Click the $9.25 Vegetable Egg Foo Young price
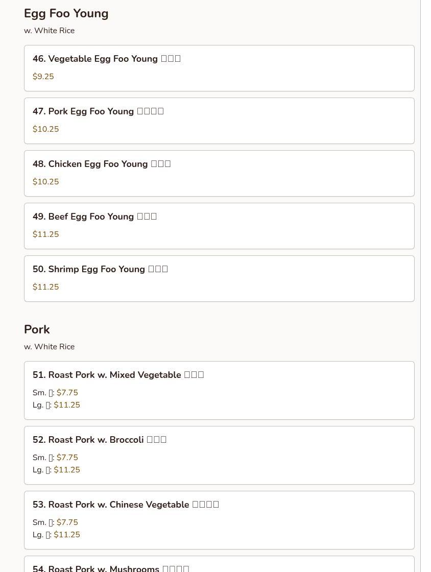The height and width of the screenshot is (572, 431). click(43, 77)
